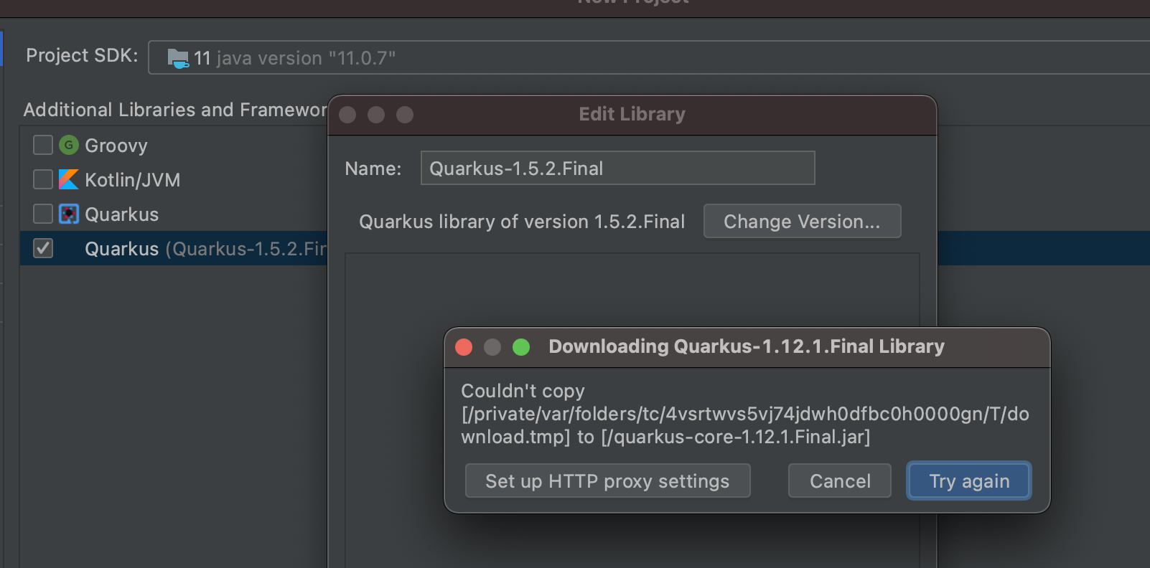
Task: Open the Project SDK dropdown
Action: pyautogui.click(x=649, y=57)
